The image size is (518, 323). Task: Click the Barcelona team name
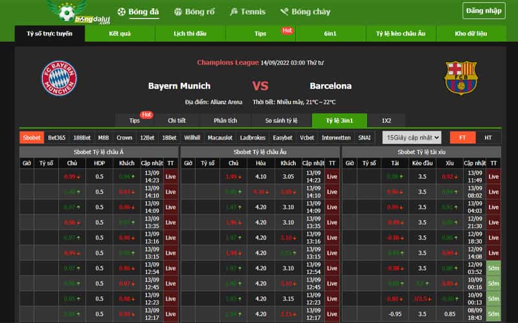pyautogui.click(x=331, y=86)
